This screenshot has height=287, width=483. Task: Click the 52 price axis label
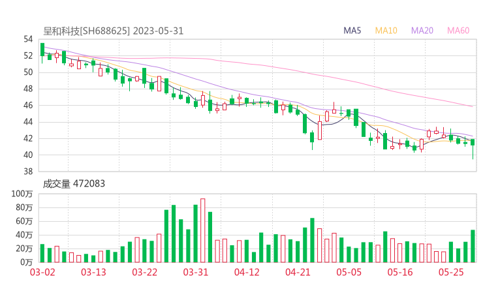tap(28, 55)
